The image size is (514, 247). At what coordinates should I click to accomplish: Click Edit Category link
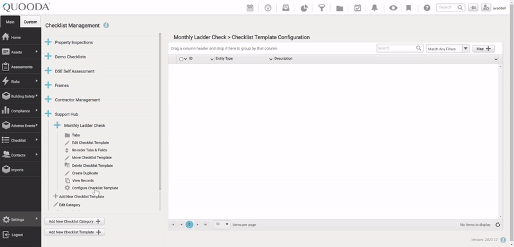tap(67, 205)
